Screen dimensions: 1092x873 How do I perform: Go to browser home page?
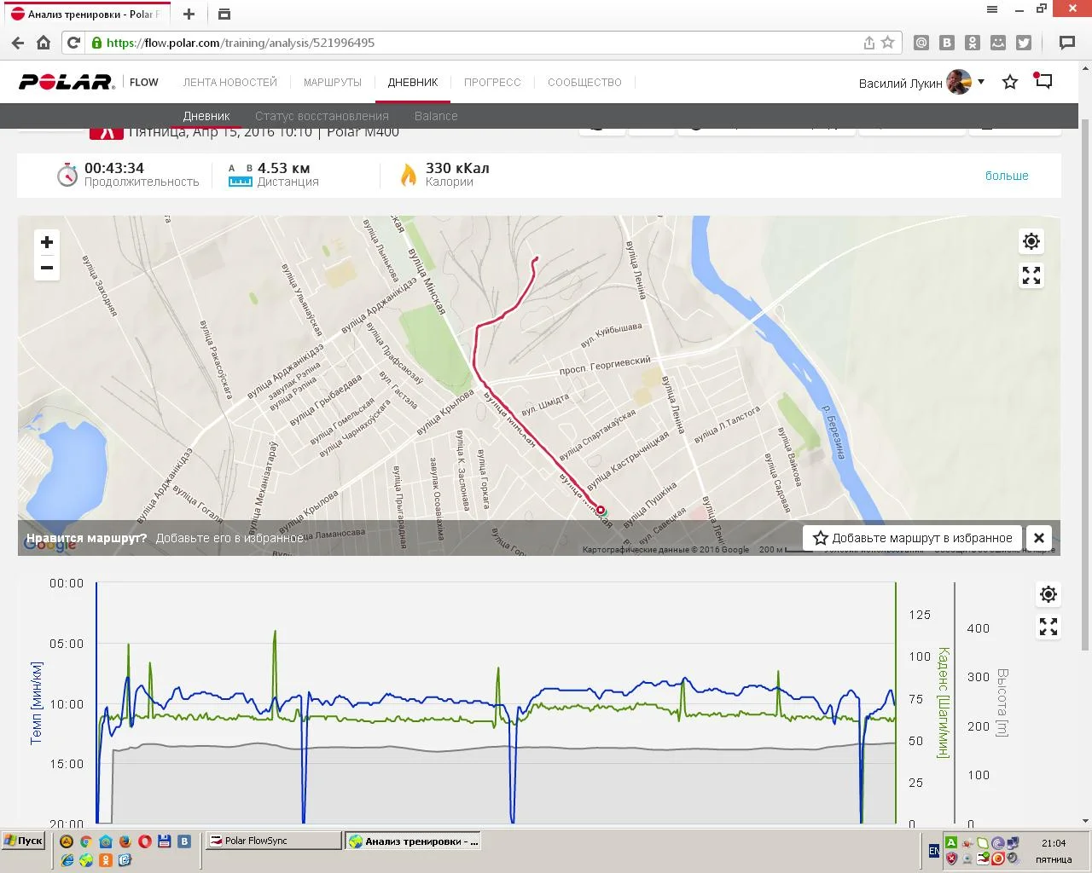[44, 43]
